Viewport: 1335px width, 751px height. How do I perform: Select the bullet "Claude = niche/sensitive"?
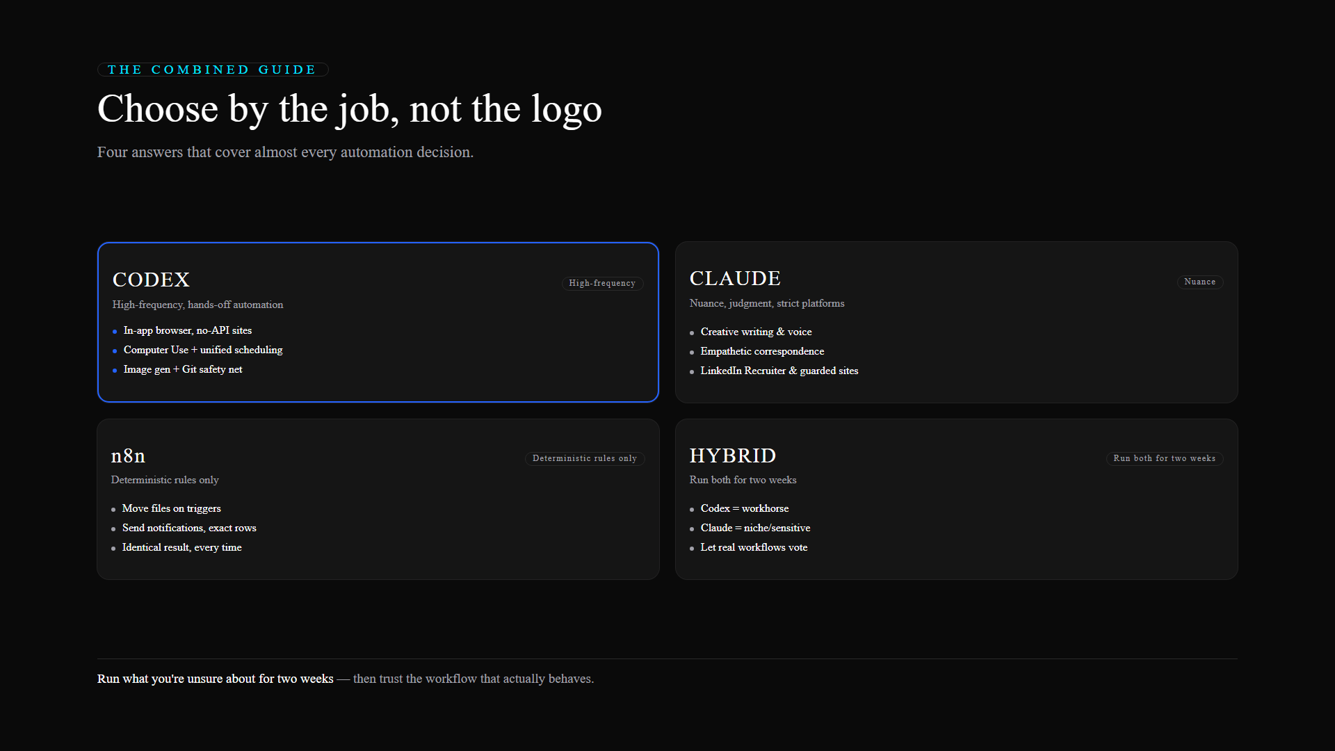[x=756, y=528]
